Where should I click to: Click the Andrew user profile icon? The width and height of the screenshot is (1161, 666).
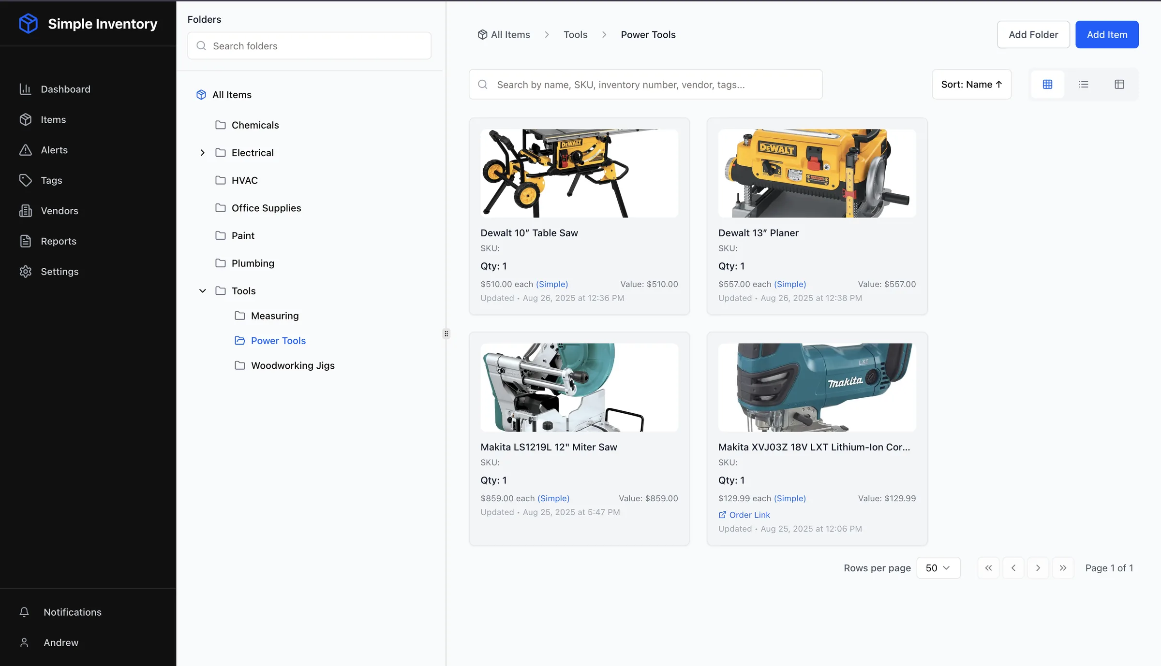pos(24,642)
